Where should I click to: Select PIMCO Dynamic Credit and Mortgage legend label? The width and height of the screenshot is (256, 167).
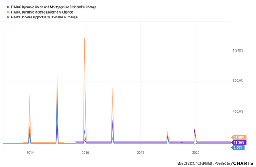tap(54, 7)
